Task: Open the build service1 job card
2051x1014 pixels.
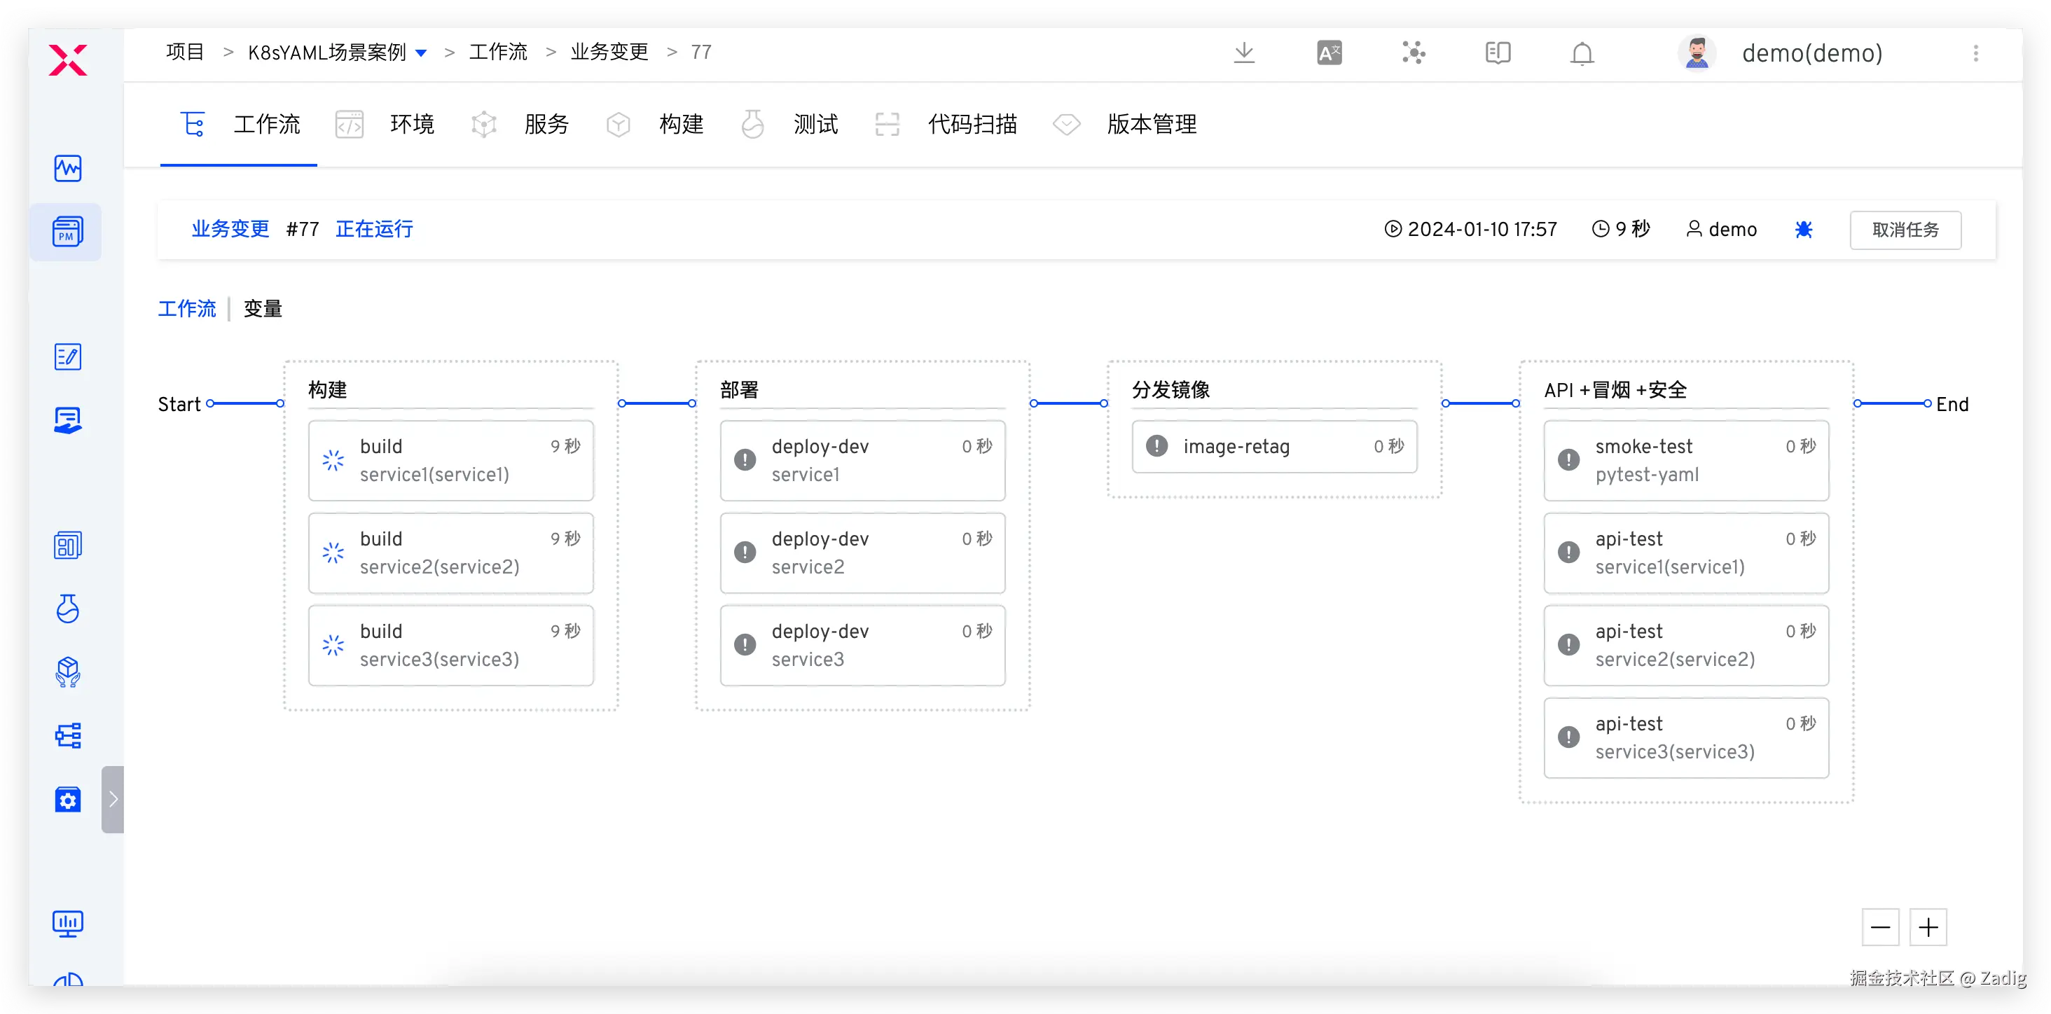Action: [450, 460]
